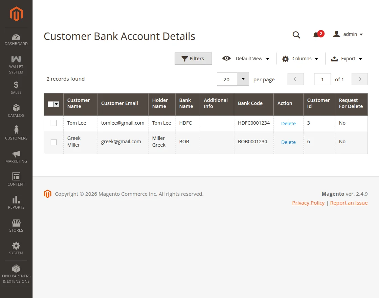Screen dimensions: 379x298
Task: Open the Reports sidebar menu
Action: (16, 203)
